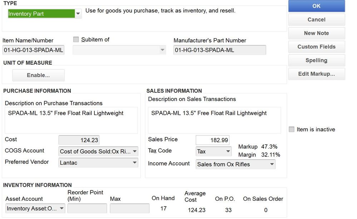Viewport: 357px width, 219px height.
Task: Click the Item Name/Number field
Action: click(x=33, y=50)
